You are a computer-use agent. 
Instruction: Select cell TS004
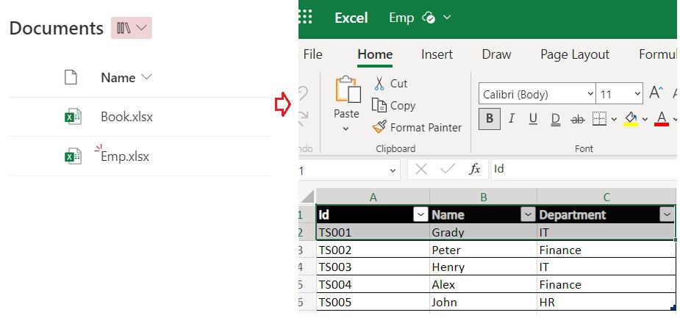pyautogui.click(x=373, y=284)
